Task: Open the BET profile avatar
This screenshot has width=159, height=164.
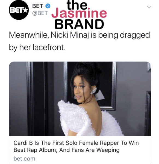Action: 19,10
